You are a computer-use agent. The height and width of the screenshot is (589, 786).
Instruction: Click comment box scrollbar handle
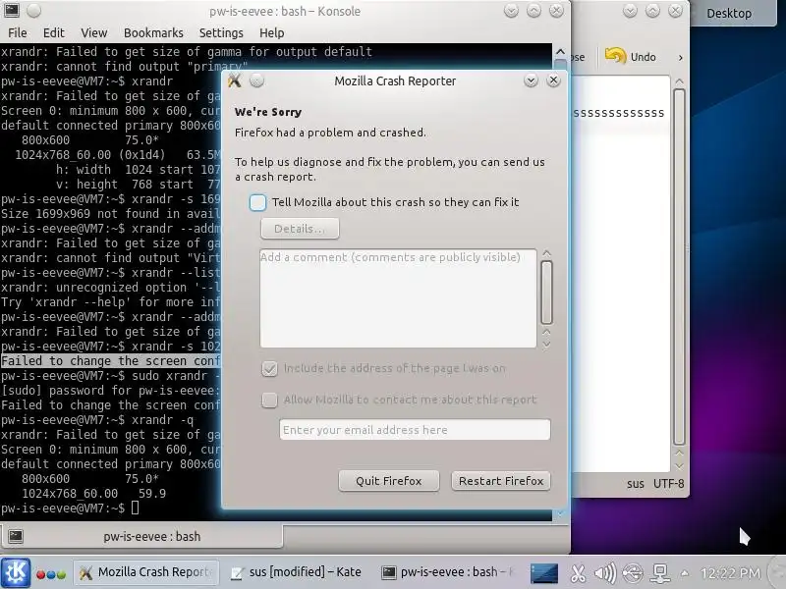point(547,293)
